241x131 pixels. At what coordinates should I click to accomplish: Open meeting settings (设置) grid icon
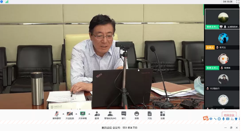coord(162,115)
